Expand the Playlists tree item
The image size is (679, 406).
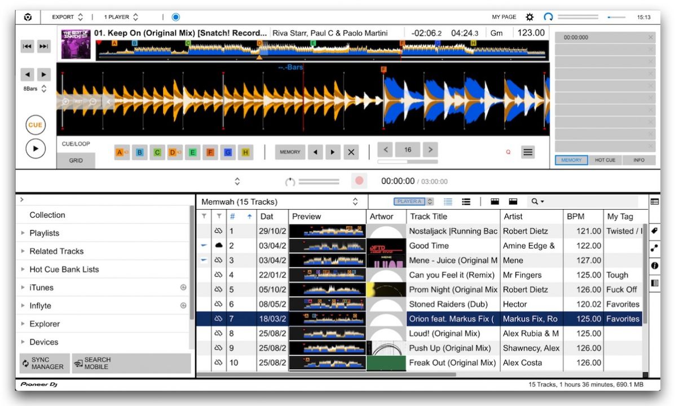pos(23,233)
